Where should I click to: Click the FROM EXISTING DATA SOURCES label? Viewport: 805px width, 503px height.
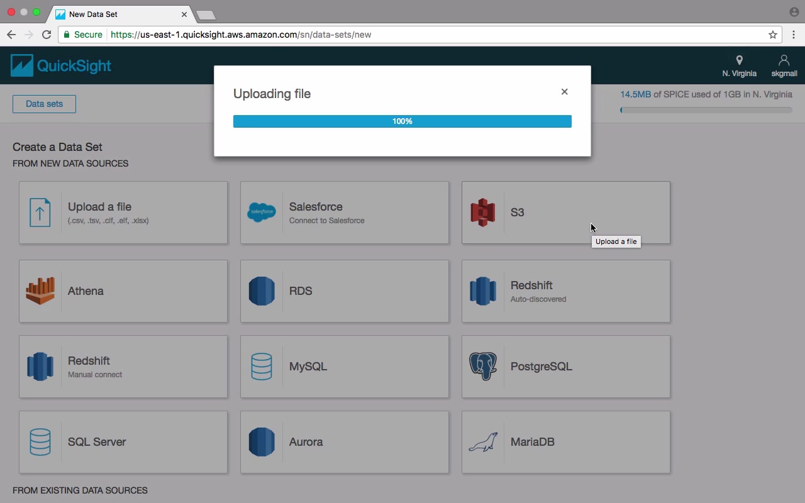tap(80, 490)
